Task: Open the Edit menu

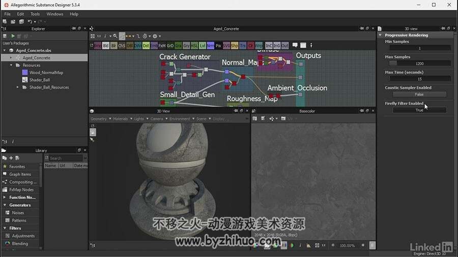Action: pos(20,14)
